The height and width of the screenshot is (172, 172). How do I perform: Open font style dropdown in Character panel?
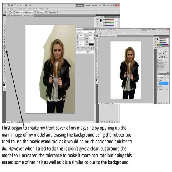click(x=92, y=32)
